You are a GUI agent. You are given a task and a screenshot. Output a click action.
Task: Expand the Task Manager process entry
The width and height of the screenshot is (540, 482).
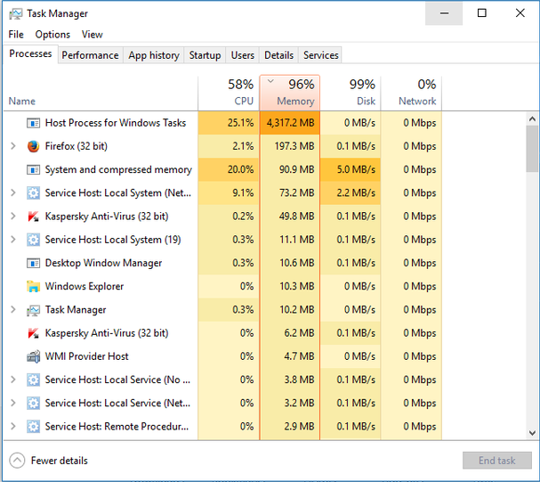tap(12, 310)
